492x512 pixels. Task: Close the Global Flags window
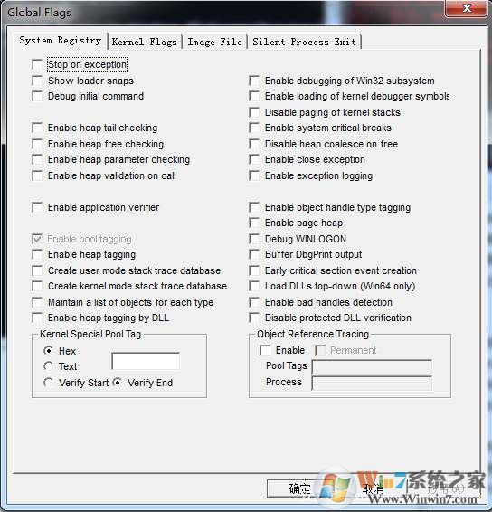tap(467, 8)
